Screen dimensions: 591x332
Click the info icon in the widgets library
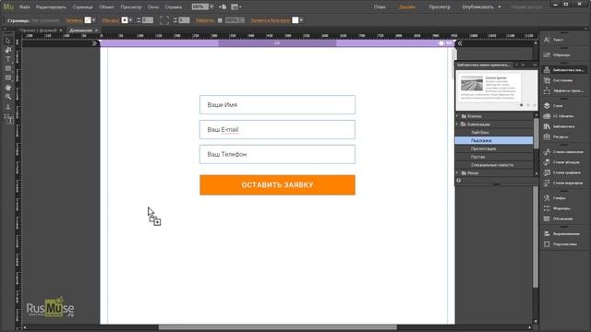[459, 181]
